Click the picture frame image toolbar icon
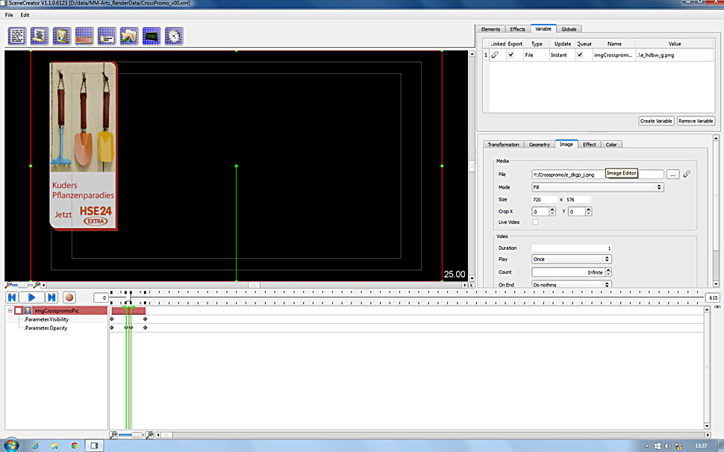724x452 pixels. (x=62, y=36)
